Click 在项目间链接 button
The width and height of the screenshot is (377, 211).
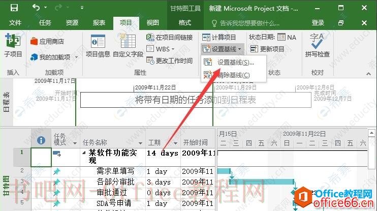170,37
